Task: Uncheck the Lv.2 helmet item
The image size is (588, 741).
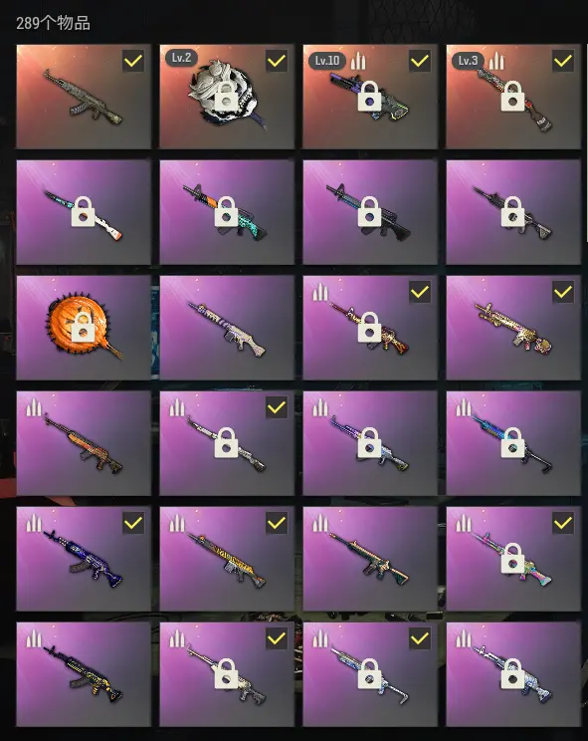Action: coord(277,61)
